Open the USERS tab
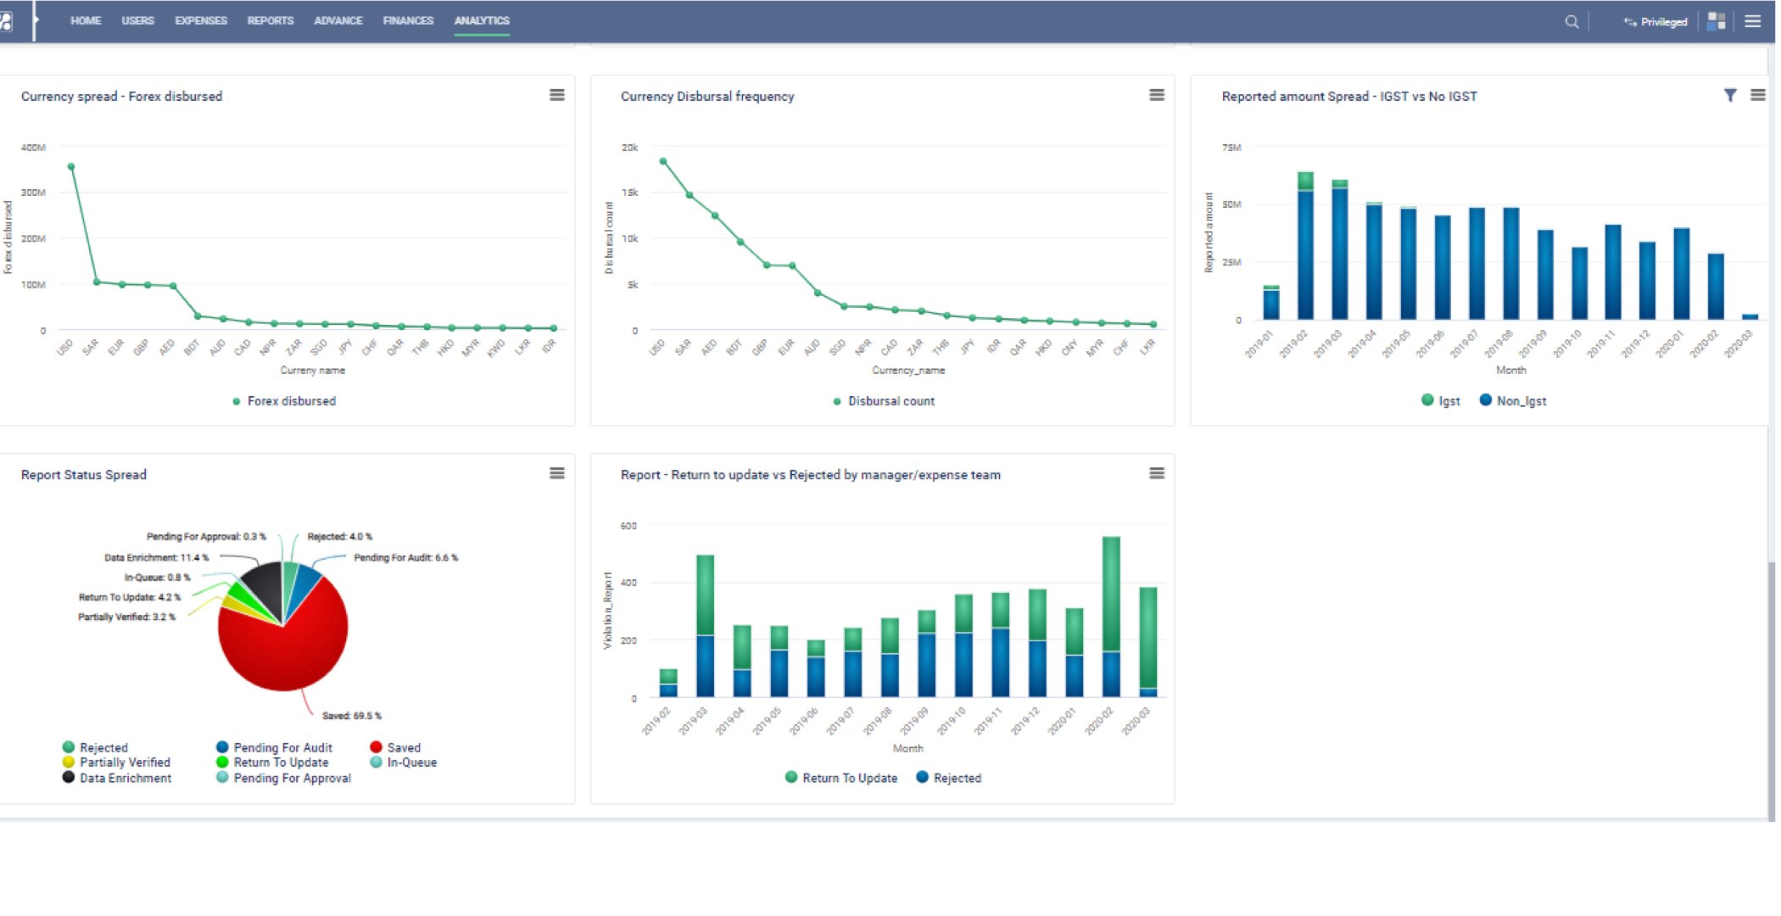The width and height of the screenshot is (1781, 916). pos(137,20)
